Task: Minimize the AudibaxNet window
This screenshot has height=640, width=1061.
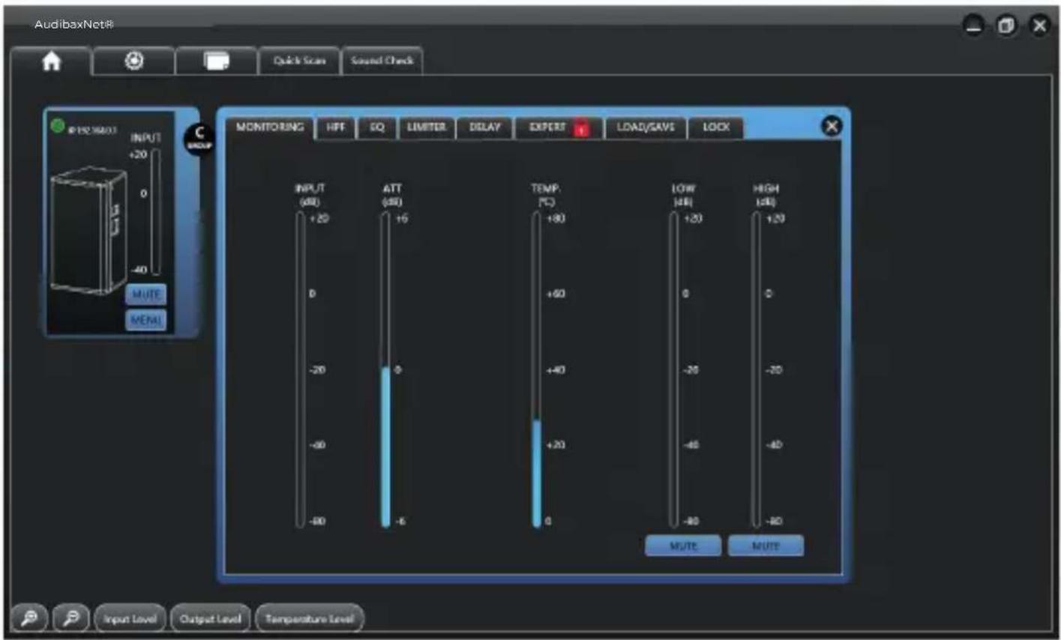Action: tap(973, 25)
